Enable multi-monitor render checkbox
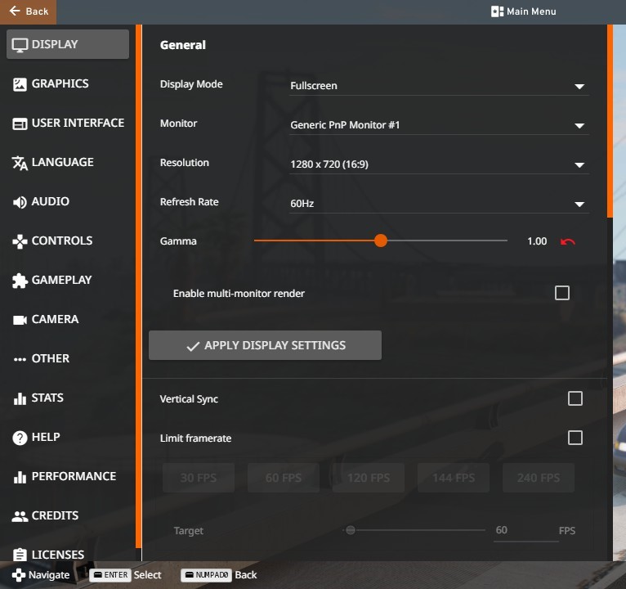This screenshot has width=626, height=589. 561,293
